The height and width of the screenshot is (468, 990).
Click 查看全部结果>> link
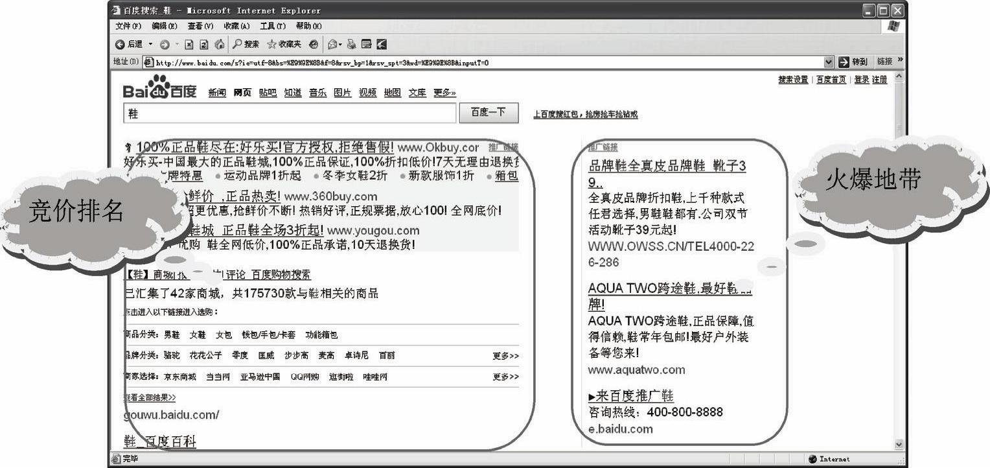[150, 397]
